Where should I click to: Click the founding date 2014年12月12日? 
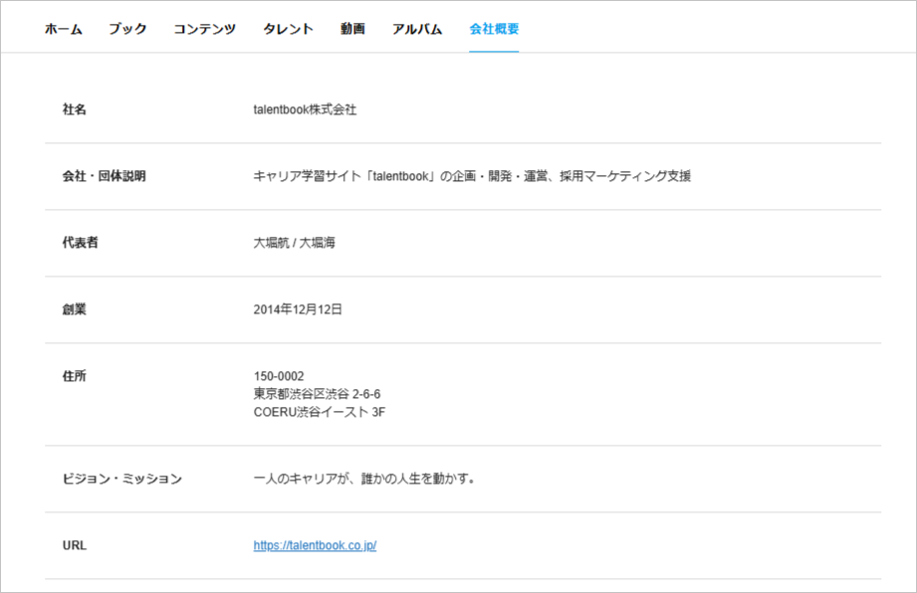(x=298, y=309)
